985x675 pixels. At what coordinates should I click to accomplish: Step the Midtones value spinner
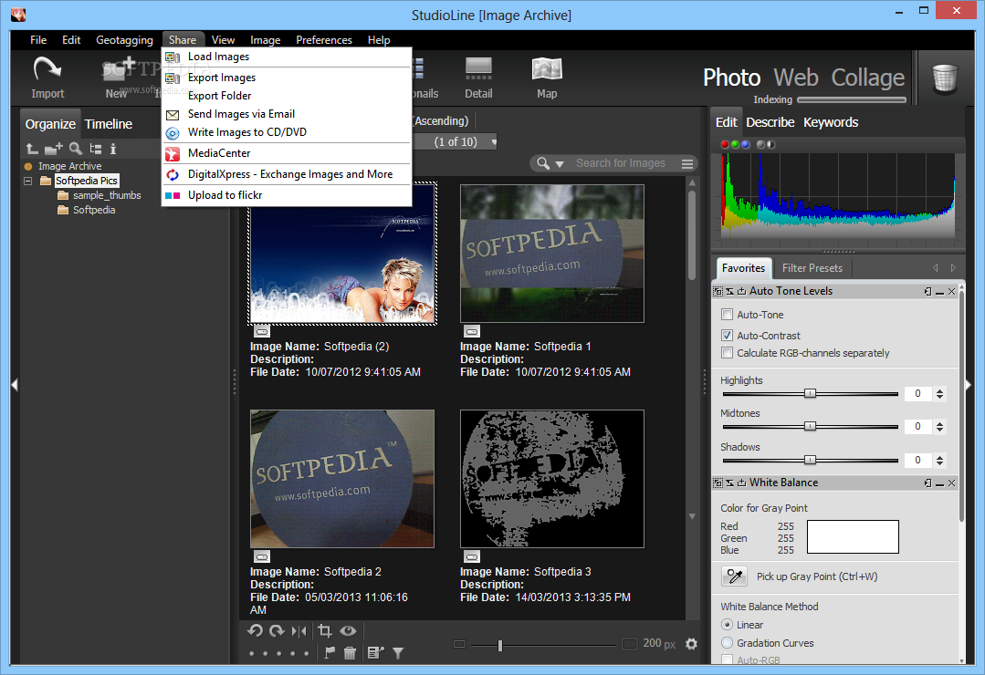point(939,426)
